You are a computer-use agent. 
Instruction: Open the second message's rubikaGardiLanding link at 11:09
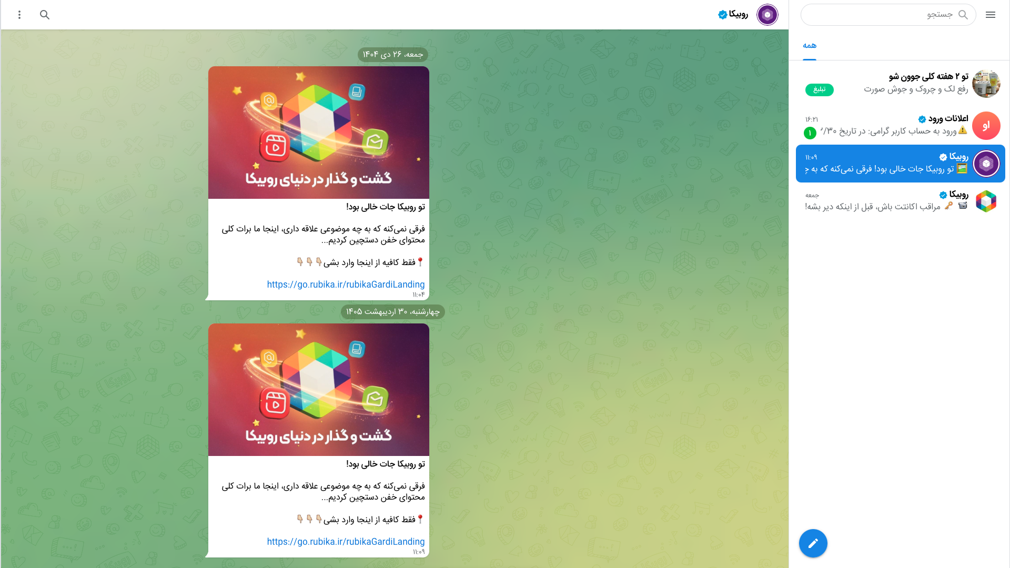click(346, 542)
